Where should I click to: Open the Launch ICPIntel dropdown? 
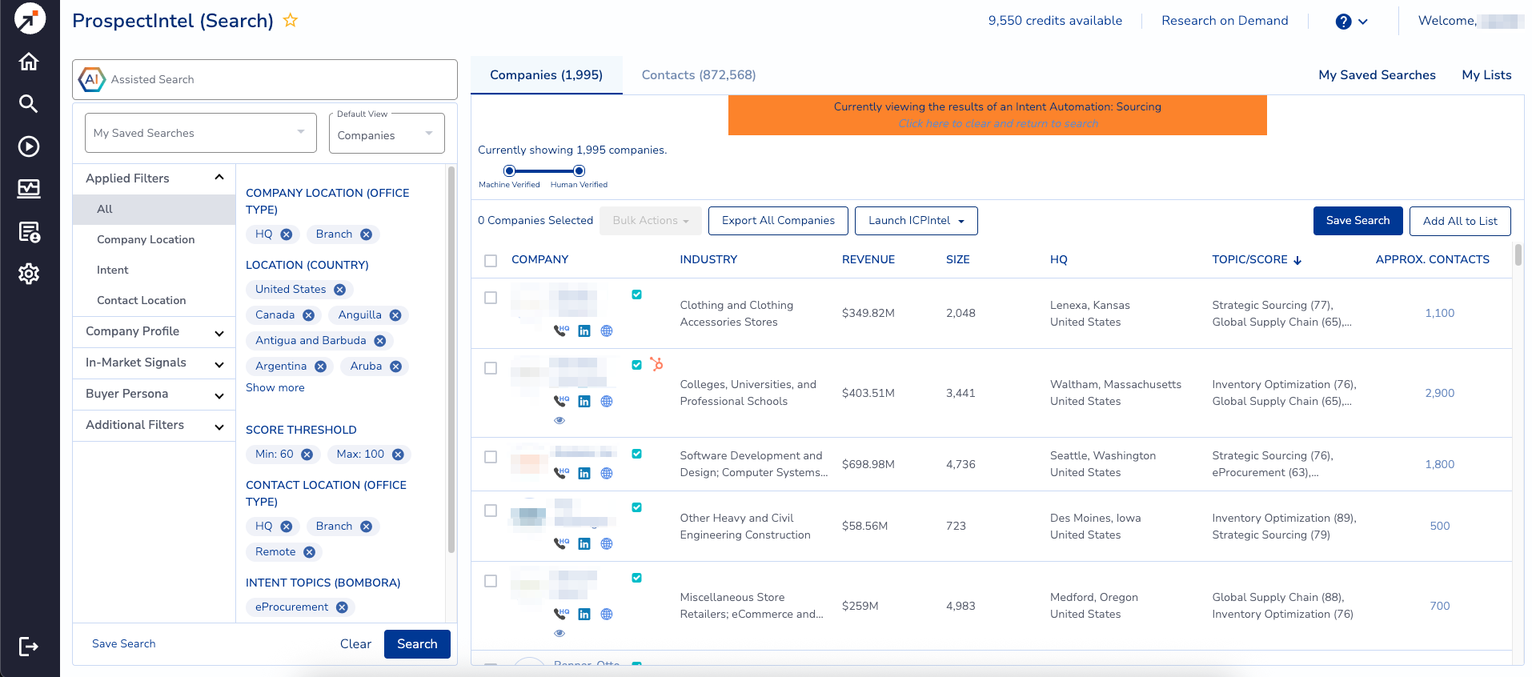[916, 221]
